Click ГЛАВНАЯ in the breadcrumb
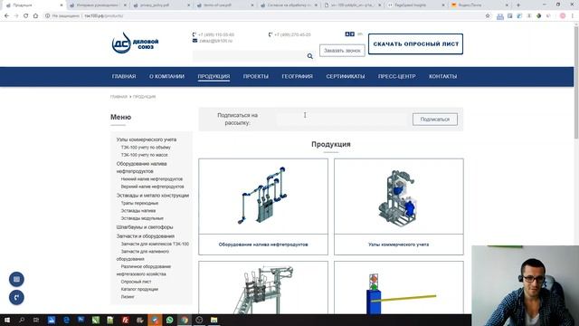579x326 pixels. (119, 97)
